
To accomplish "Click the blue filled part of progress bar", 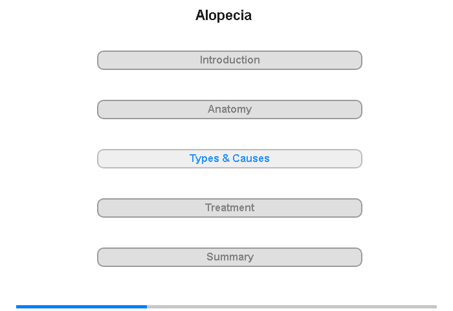I will point(81,306).
